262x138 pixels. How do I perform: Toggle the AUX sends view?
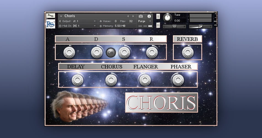point(215,21)
